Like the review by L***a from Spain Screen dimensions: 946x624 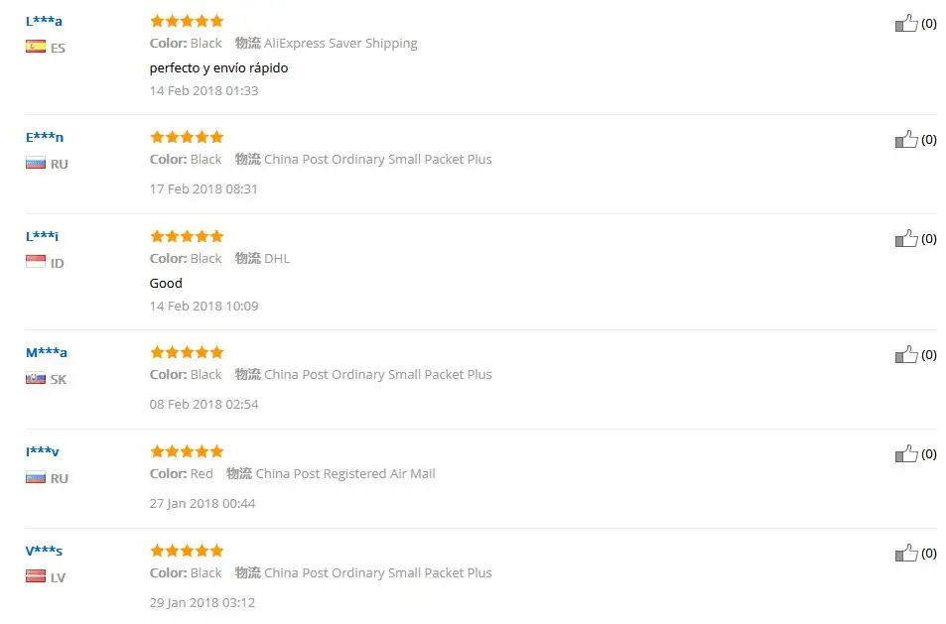click(x=906, y=23)
